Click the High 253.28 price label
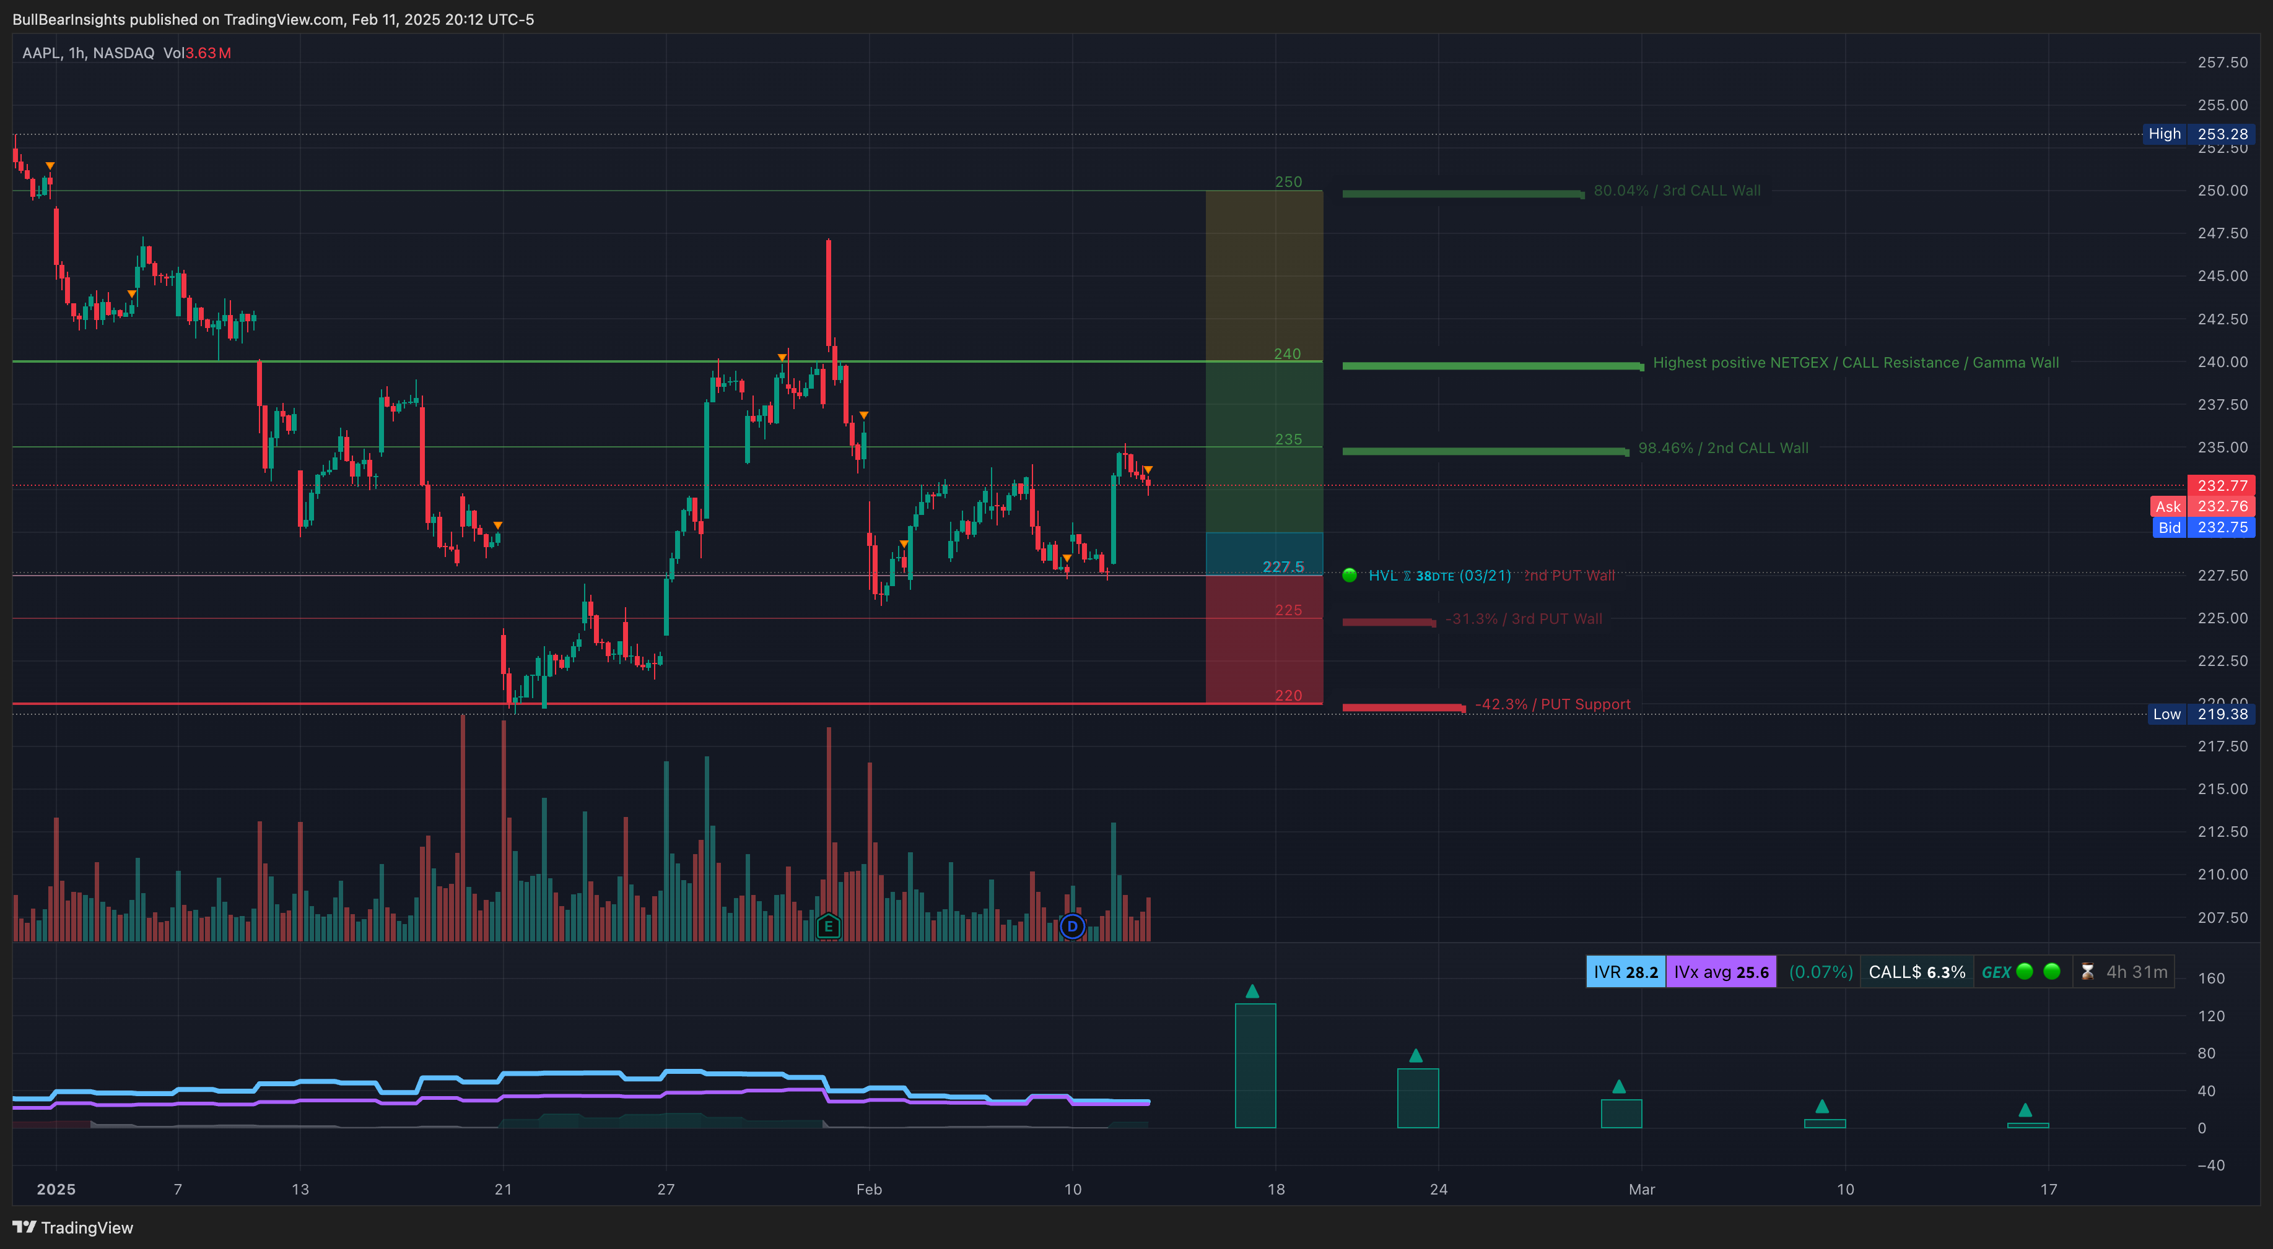The image size is (2273, 1249). point(2198,134)
